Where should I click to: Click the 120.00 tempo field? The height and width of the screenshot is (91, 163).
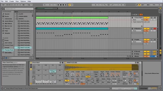(8, 5)
